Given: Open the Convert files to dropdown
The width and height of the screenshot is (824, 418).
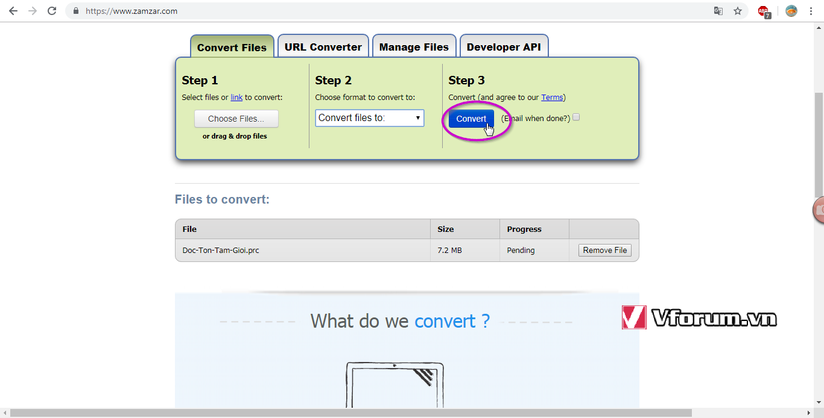Looking at the screenshot, I should (x=370, y=118).
